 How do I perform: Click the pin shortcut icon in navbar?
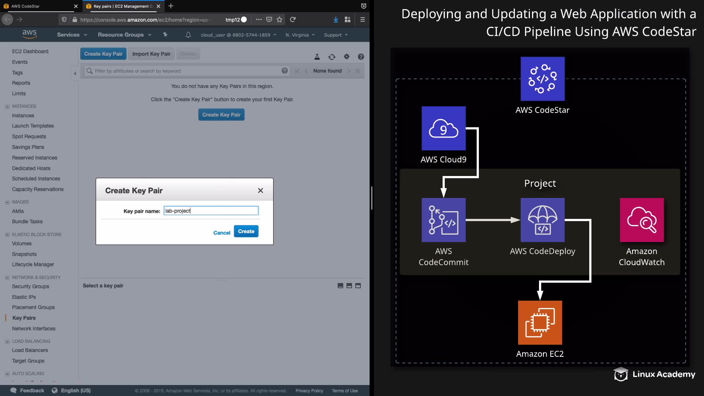click(x=165, y=35)
